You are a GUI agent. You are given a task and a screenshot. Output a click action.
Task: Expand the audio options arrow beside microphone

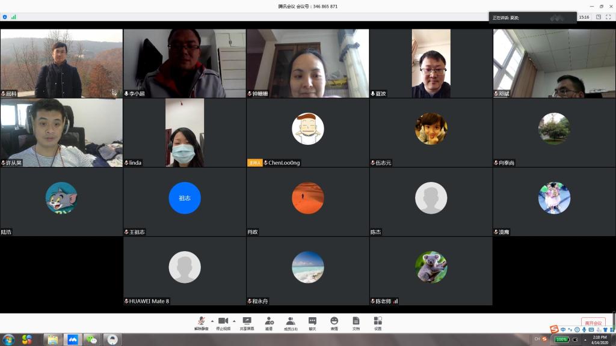tap(212, 321)
